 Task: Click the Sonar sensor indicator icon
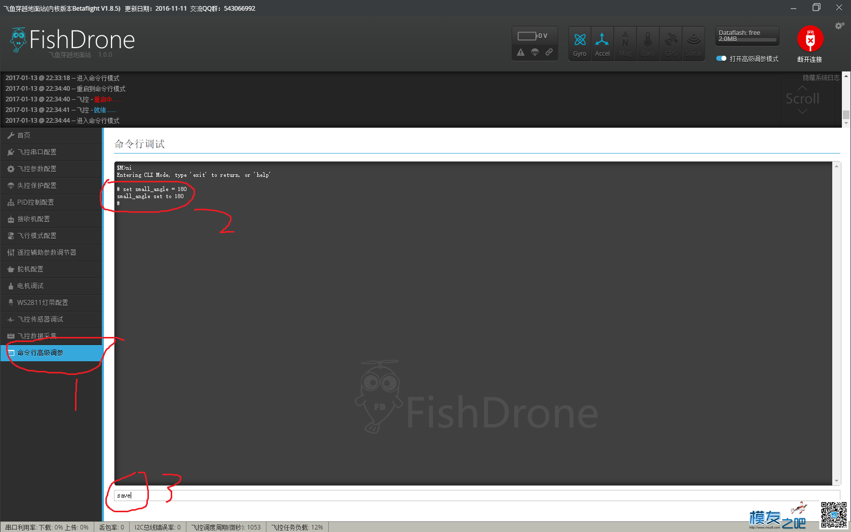[x=693, y=44]
